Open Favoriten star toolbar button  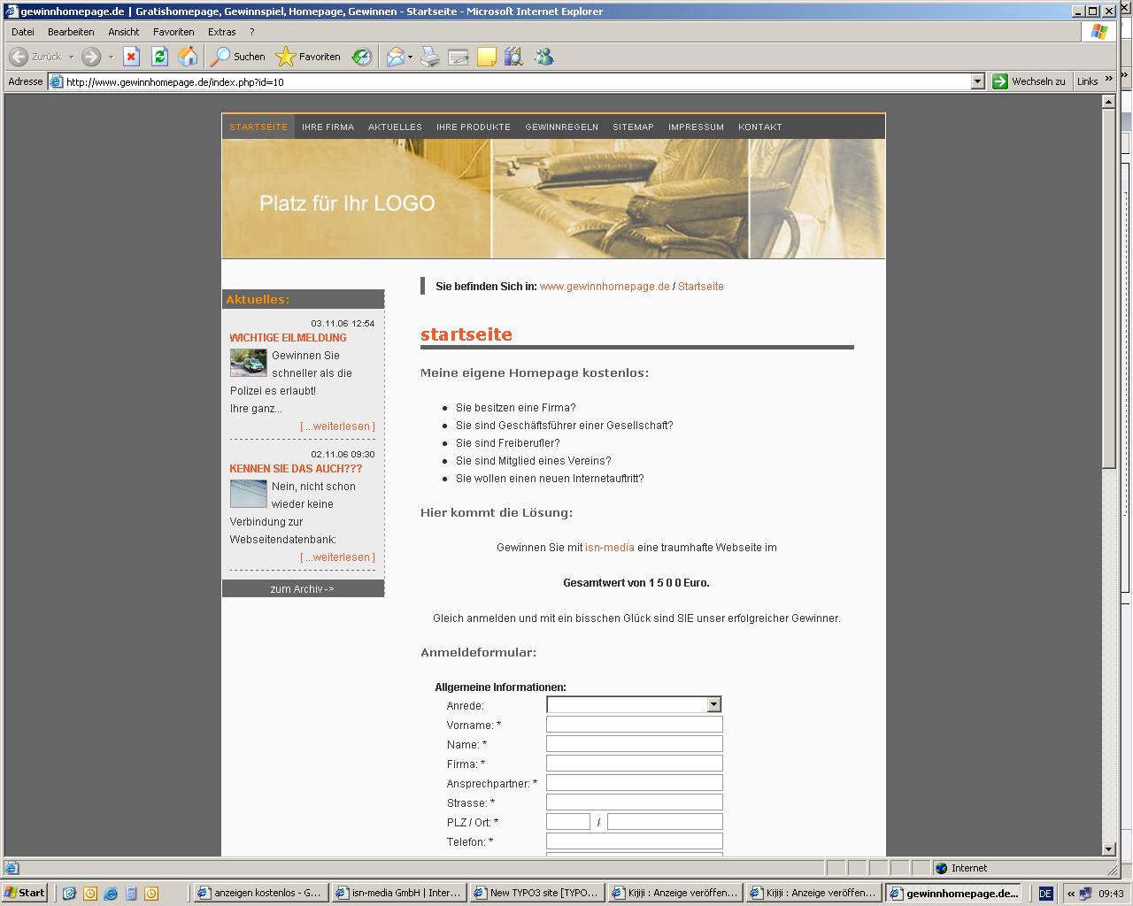(x=308, y=57)
